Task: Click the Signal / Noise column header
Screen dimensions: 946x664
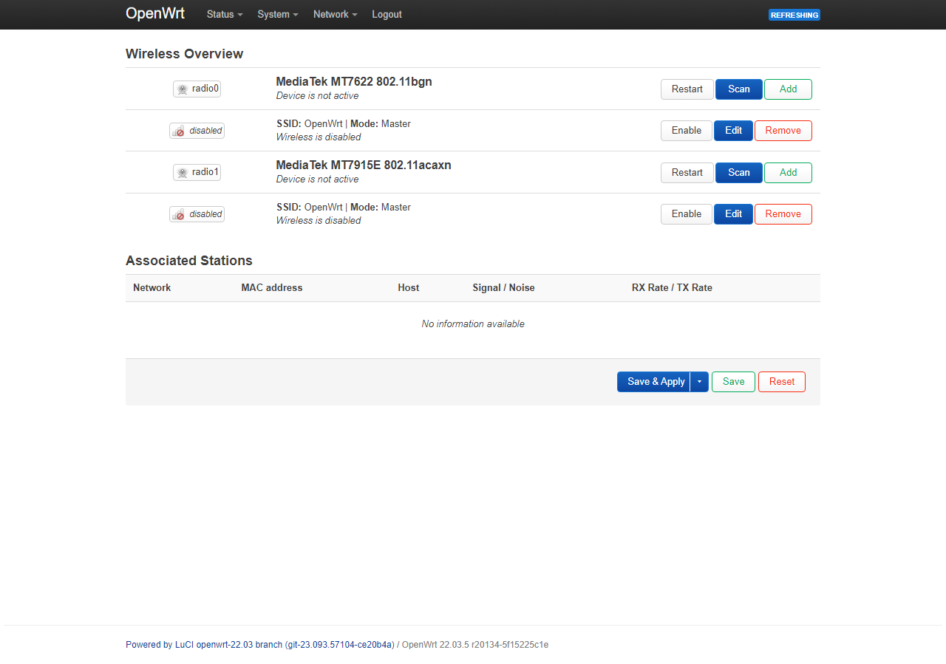Action: (503, 288)
